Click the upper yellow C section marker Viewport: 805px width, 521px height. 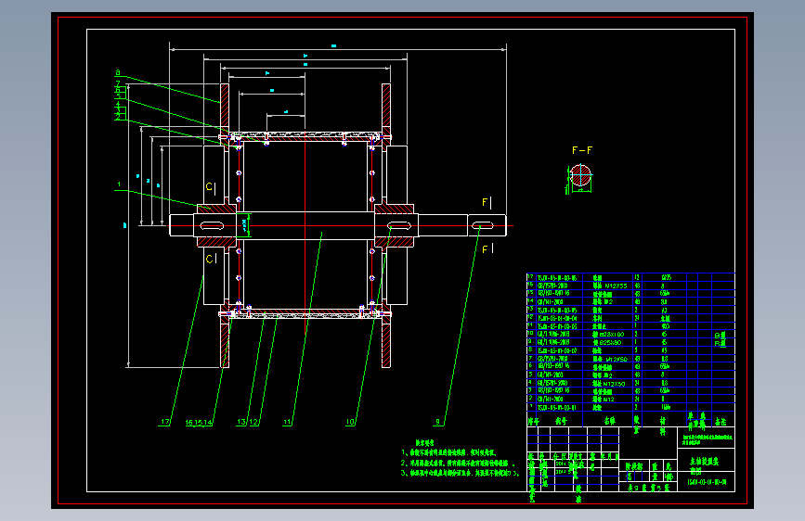pos(209,186)
